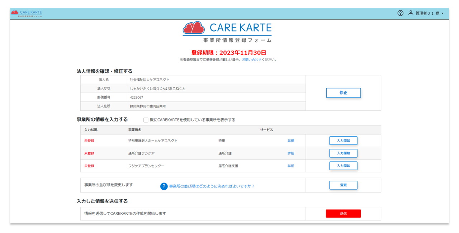
Task: Click the 法人住所 row label
Action: tap(104, 106)
